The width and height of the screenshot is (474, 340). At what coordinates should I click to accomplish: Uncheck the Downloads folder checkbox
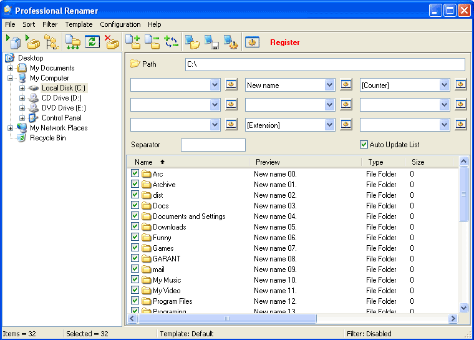[x=135, y=226]
